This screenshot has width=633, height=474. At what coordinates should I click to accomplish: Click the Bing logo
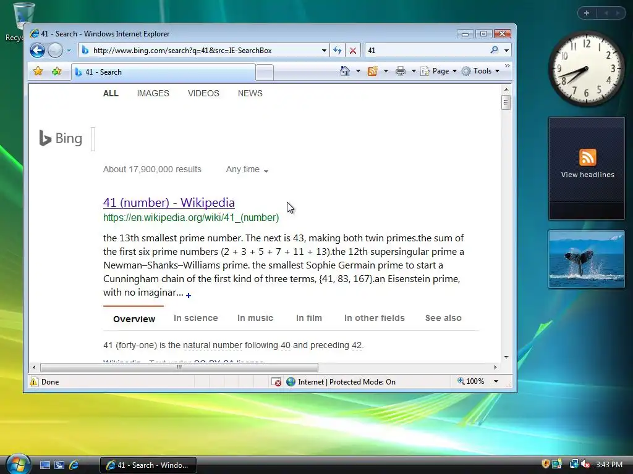(61, 138)
